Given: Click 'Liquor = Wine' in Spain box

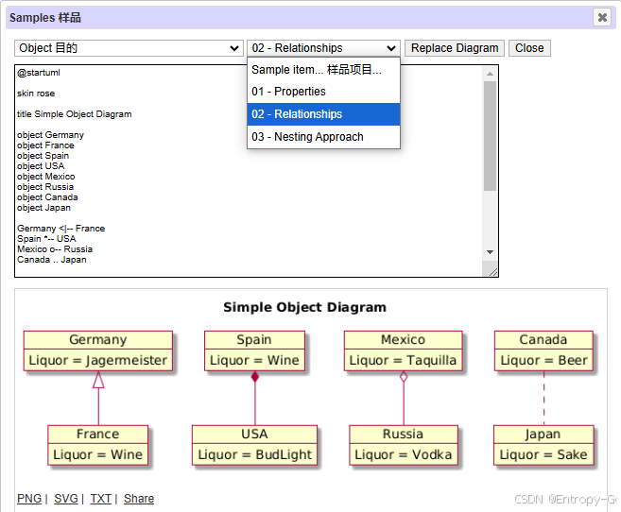Looking at the screenshot, I should (x=254, y=360).
